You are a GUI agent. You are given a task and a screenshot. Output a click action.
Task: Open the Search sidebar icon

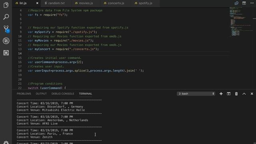(6, 17)
